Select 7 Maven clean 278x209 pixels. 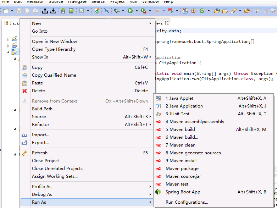point(213,145)
